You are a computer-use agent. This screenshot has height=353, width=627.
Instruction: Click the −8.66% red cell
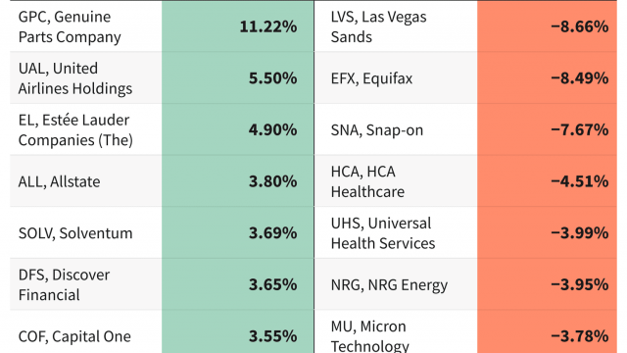547,26
